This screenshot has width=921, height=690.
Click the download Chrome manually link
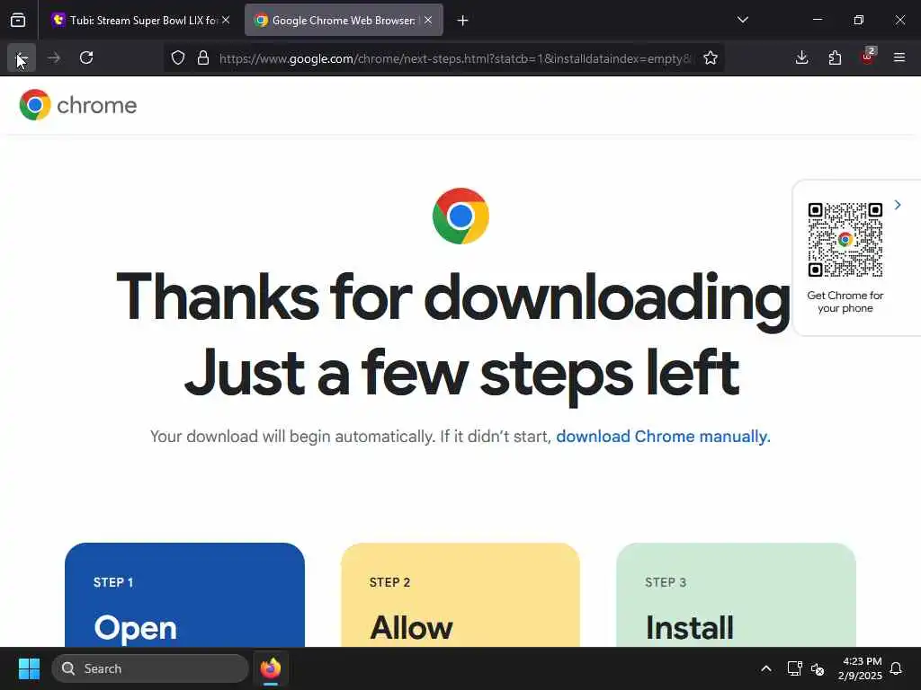663,437
